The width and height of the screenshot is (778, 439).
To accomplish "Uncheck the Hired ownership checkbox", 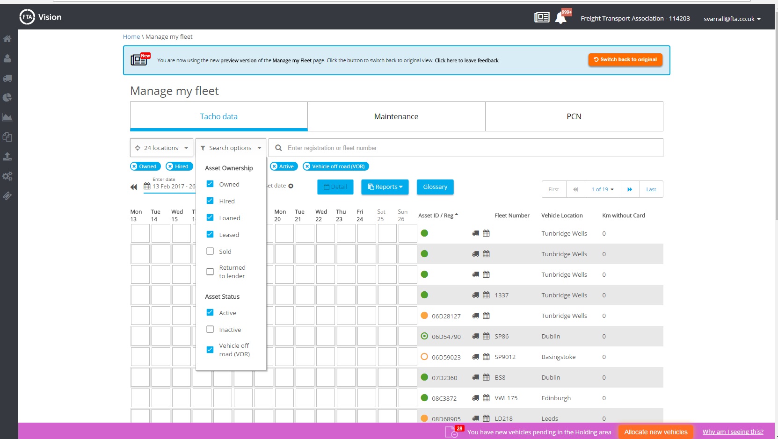I will click(x=210, y=201).
